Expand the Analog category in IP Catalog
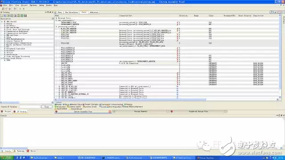 click(4, 24)
